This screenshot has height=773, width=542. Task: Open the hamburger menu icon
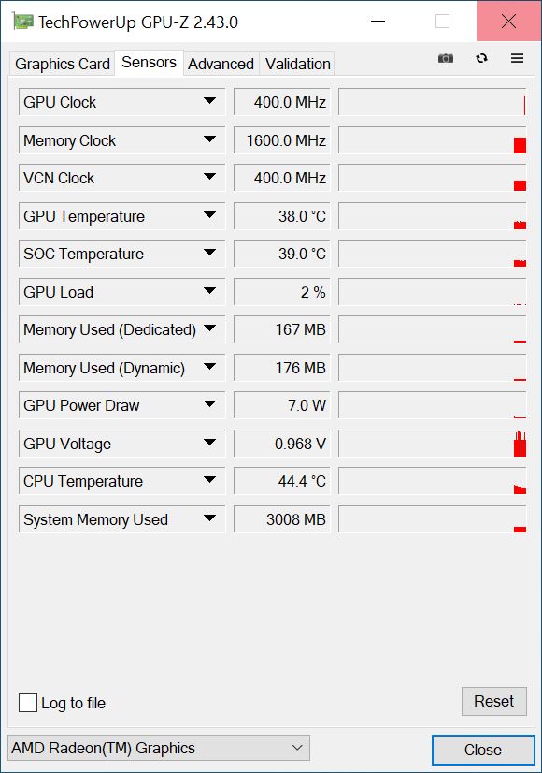click(517, 58)
